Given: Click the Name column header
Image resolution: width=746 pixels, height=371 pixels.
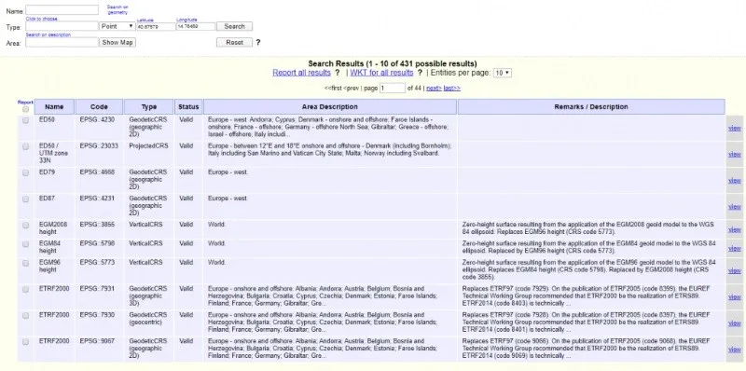Looking at the screenshot, I should [54, 107].
